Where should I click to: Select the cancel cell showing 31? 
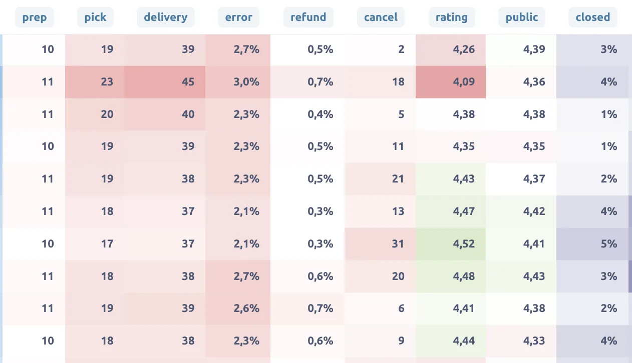[x=381, y=244]
